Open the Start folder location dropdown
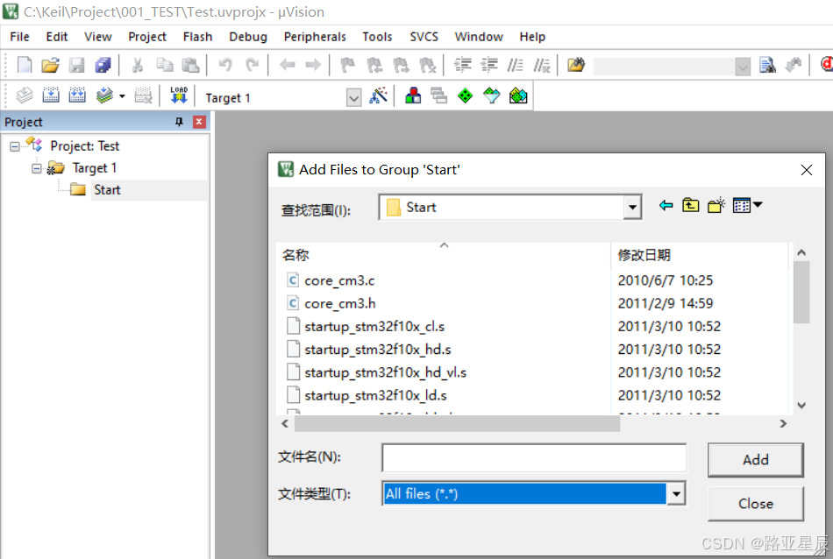 click(632, 207)
